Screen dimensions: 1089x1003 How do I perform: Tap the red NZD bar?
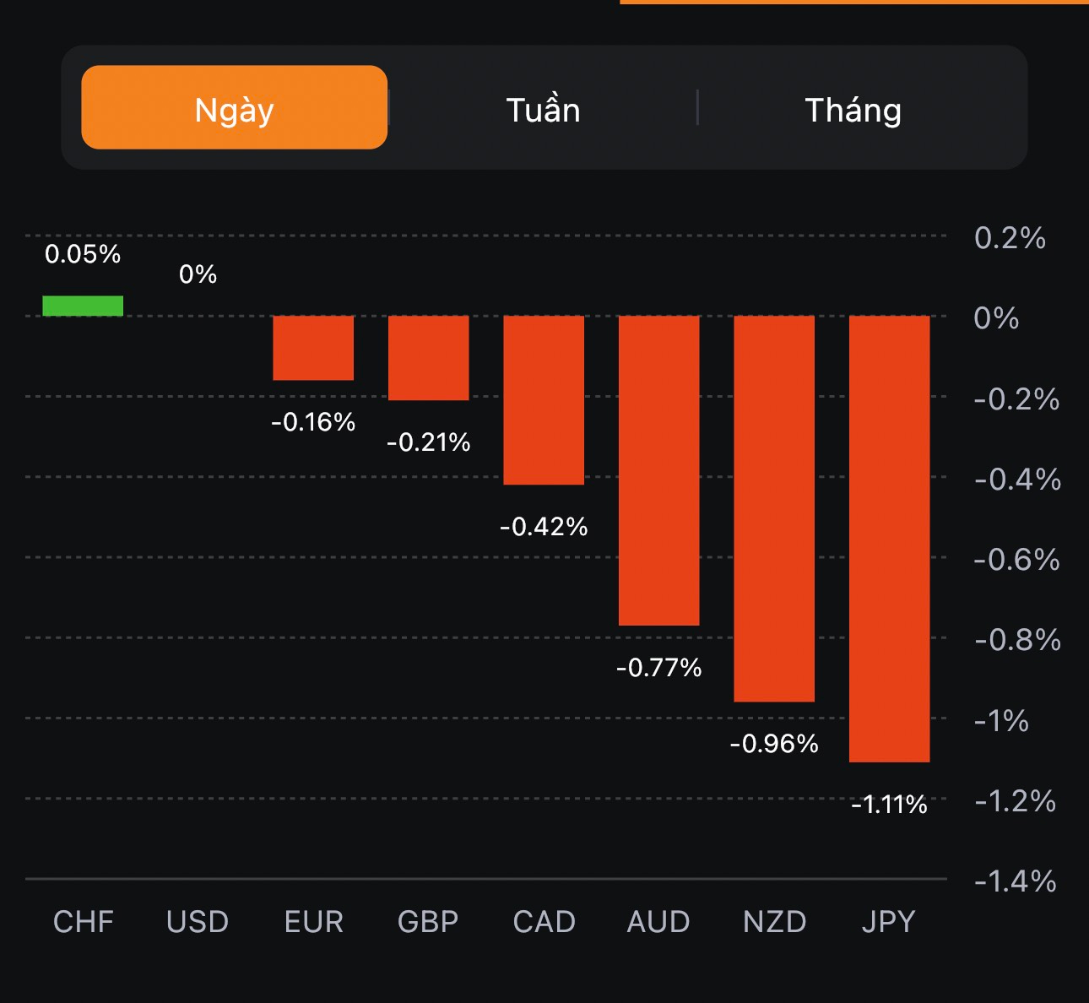774,508
